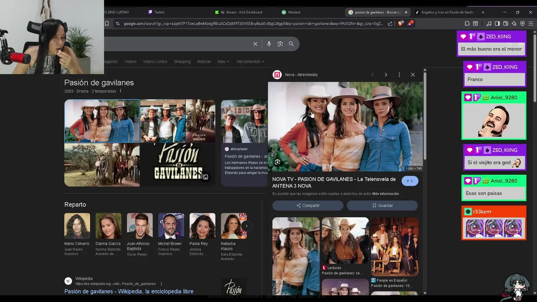Open the Leo AI sparkle icon
This screenshot has height=302, width=537.
click(514, 23)
